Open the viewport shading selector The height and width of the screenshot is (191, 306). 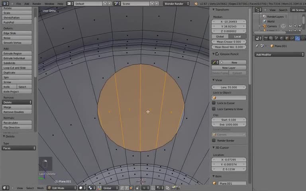(x=82, y=188)
